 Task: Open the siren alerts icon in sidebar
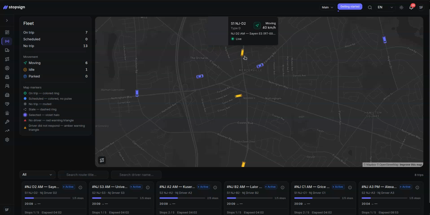7,113
